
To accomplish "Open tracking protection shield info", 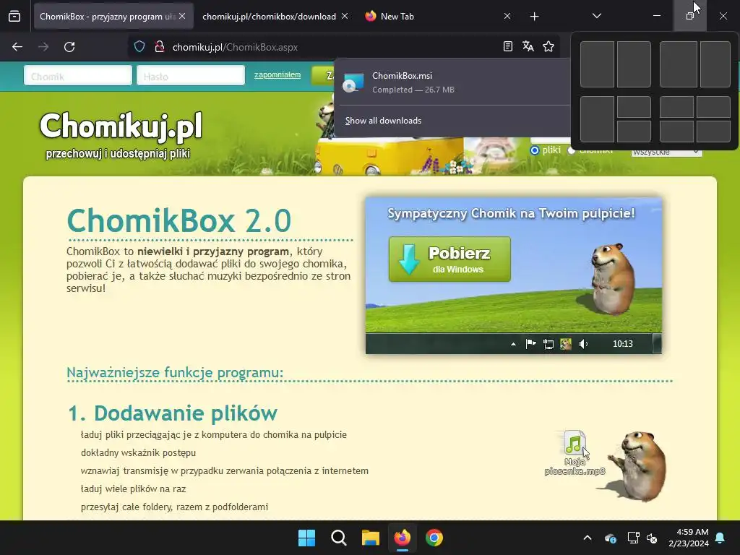I will 139,47.
